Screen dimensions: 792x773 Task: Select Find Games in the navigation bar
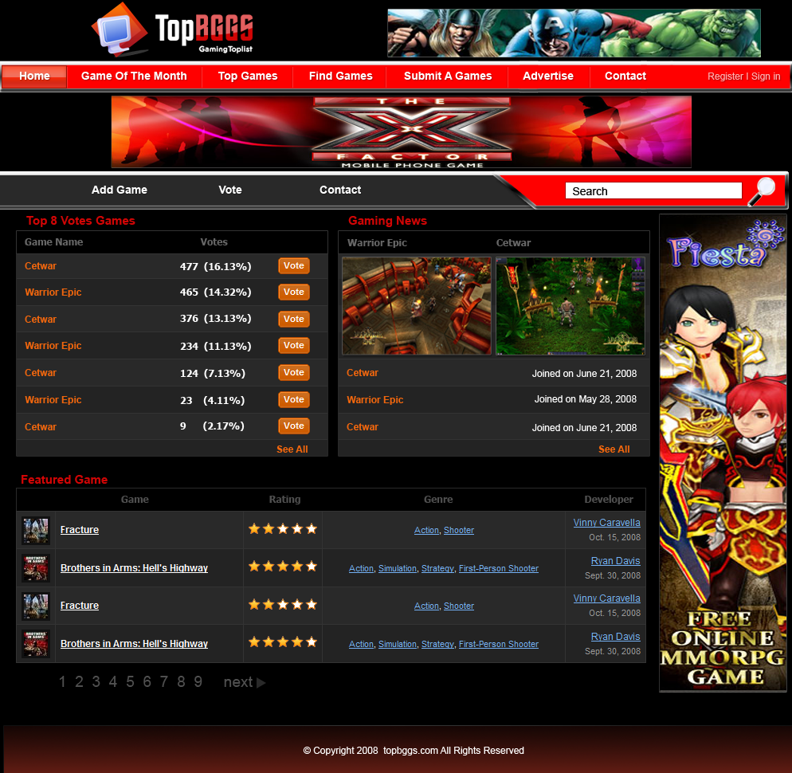(x=340, y=77)
